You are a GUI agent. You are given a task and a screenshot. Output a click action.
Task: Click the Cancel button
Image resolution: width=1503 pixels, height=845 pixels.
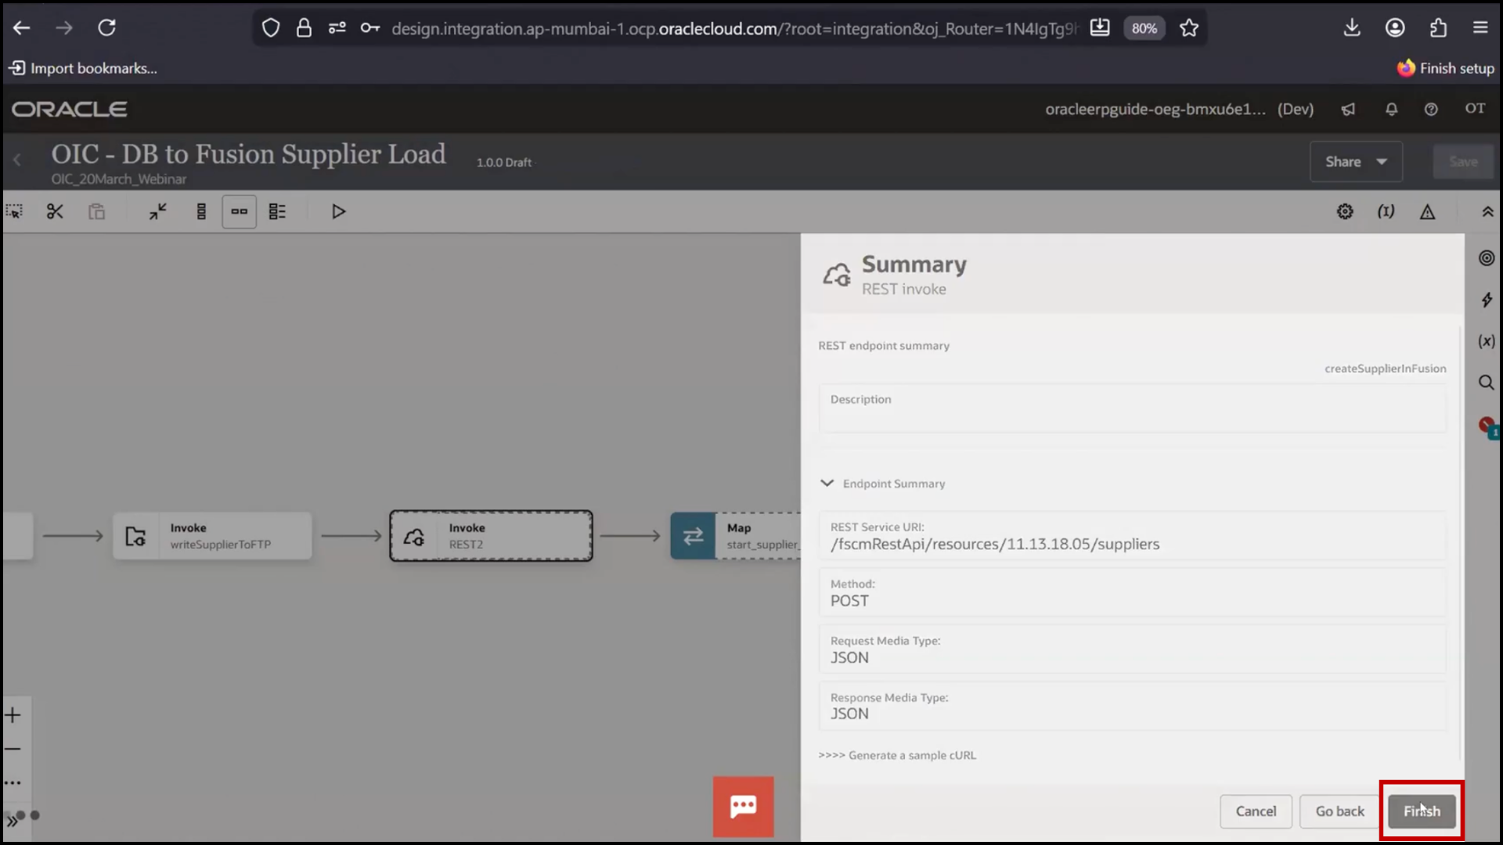tap(1256, 811)
